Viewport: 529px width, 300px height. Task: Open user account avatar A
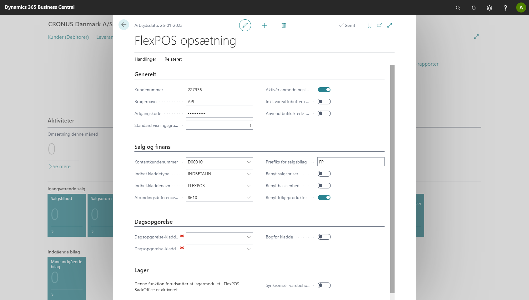point(521,7)
